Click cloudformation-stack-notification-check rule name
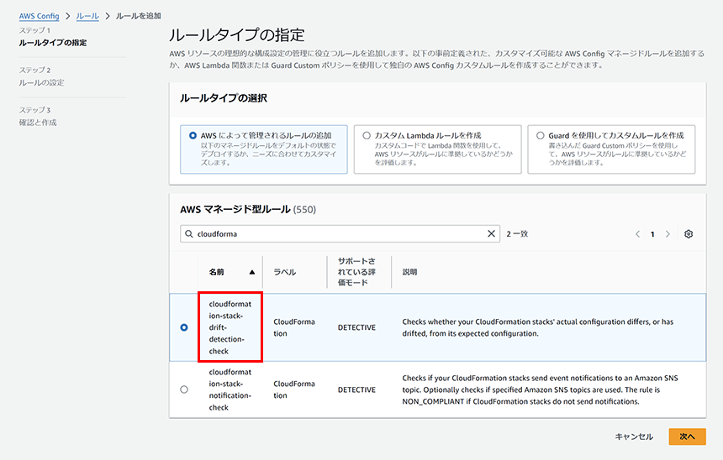Viewport: 723px width, 460px height. [x=230, y=389]
